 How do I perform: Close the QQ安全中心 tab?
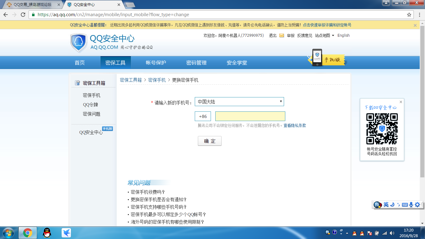point(119,5)
